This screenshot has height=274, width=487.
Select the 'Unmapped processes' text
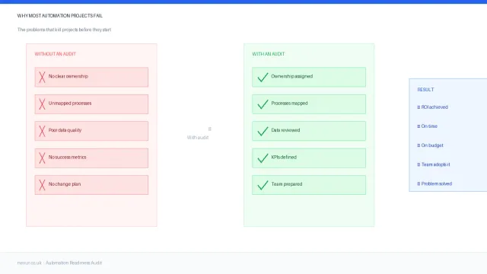(70, 104)
